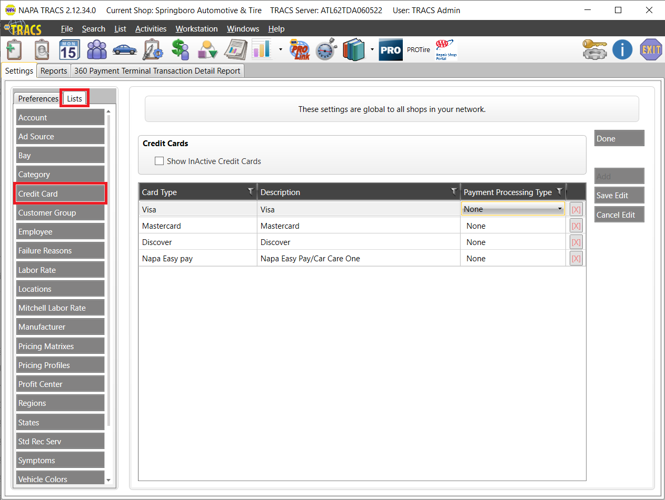Open the blue info icon

point(622,50)
